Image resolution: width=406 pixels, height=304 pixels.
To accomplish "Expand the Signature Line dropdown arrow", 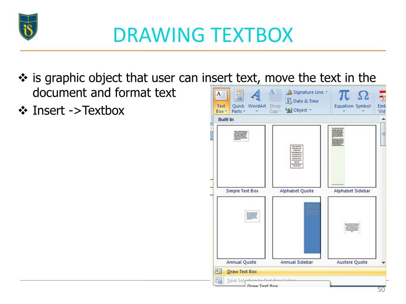I will click(x=327, y=92).
